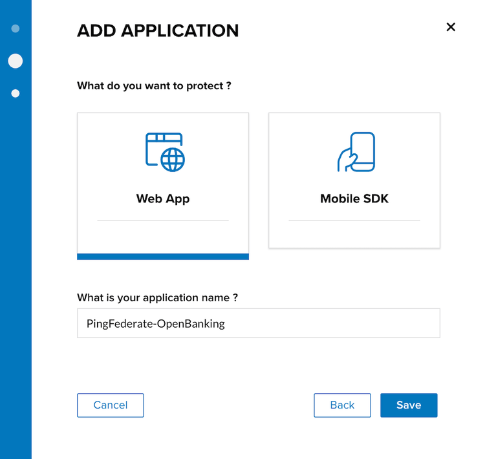Click the ADD APPLICATION heading
Viewport: 485px width, 459px height.
[158, 30]
